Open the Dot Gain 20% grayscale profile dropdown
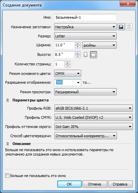The width and height of the screenshot is (138, 193). coord(94,127)
